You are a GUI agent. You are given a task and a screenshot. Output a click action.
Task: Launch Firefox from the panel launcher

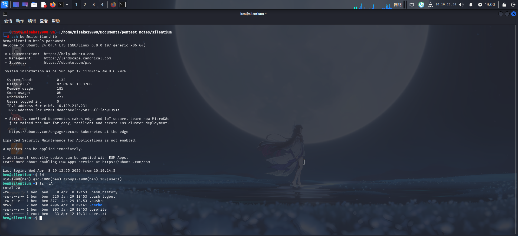click(53, 5)
